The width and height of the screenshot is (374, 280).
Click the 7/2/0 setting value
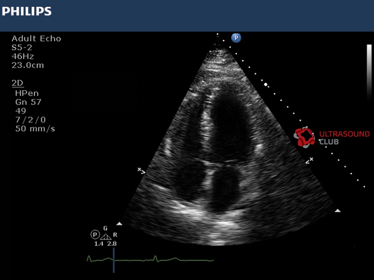pos(30,120)
